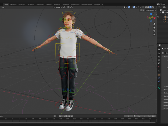Viewport: 168px width, 126px height.
Task: Click the pan view hand icon
Action: (x=154, y=28)
